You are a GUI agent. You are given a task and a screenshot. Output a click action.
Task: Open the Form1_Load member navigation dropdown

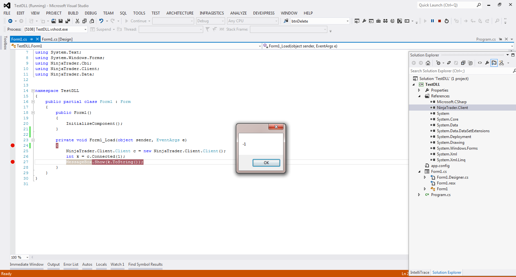coord(512,46)
